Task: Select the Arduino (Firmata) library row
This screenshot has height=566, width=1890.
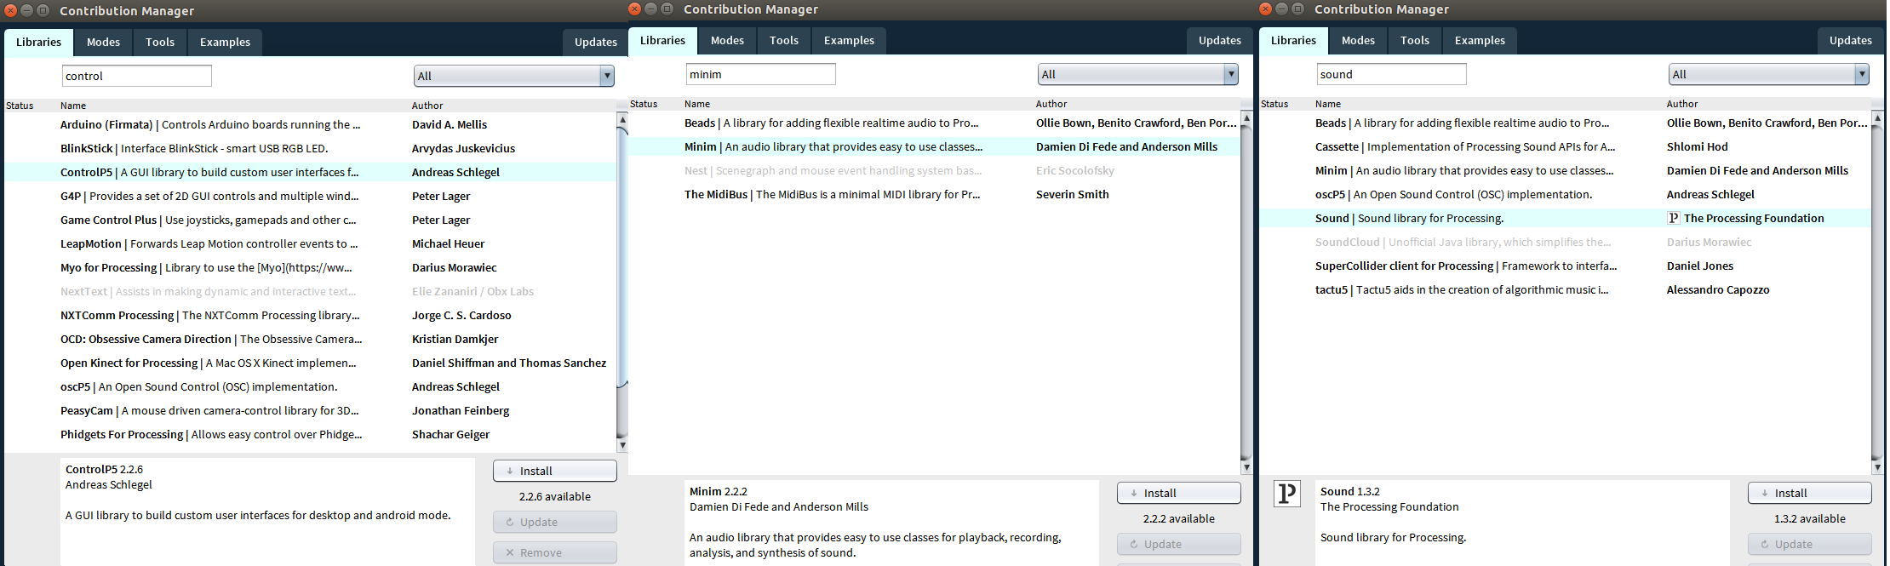Action: coord(310,124)
